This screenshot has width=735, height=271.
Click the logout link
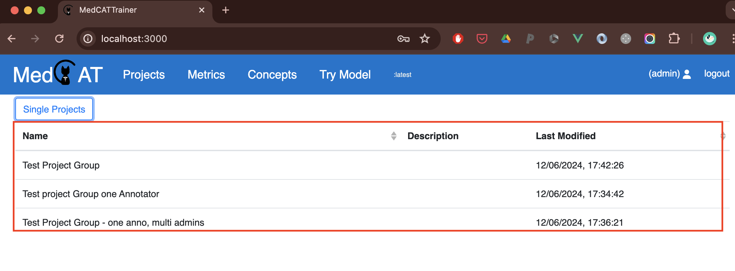pos(717,73)
